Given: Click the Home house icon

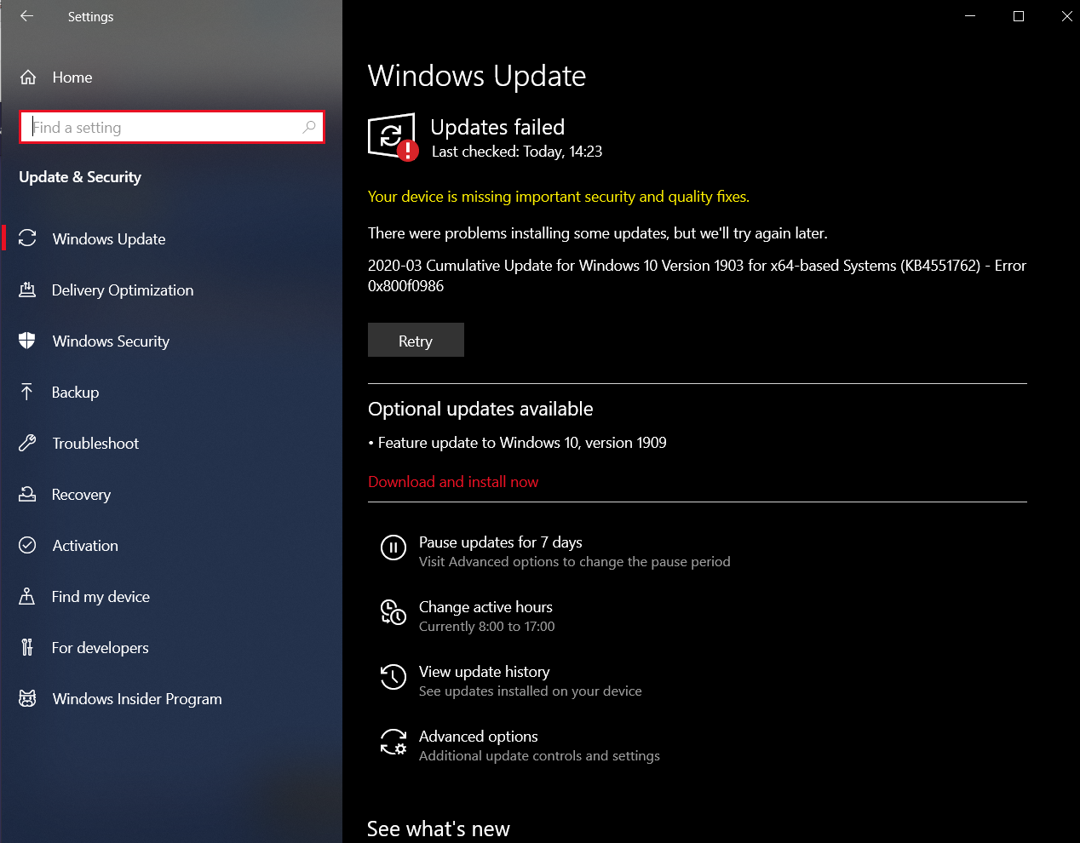Looking at the screenshot, I should [28, 77].
